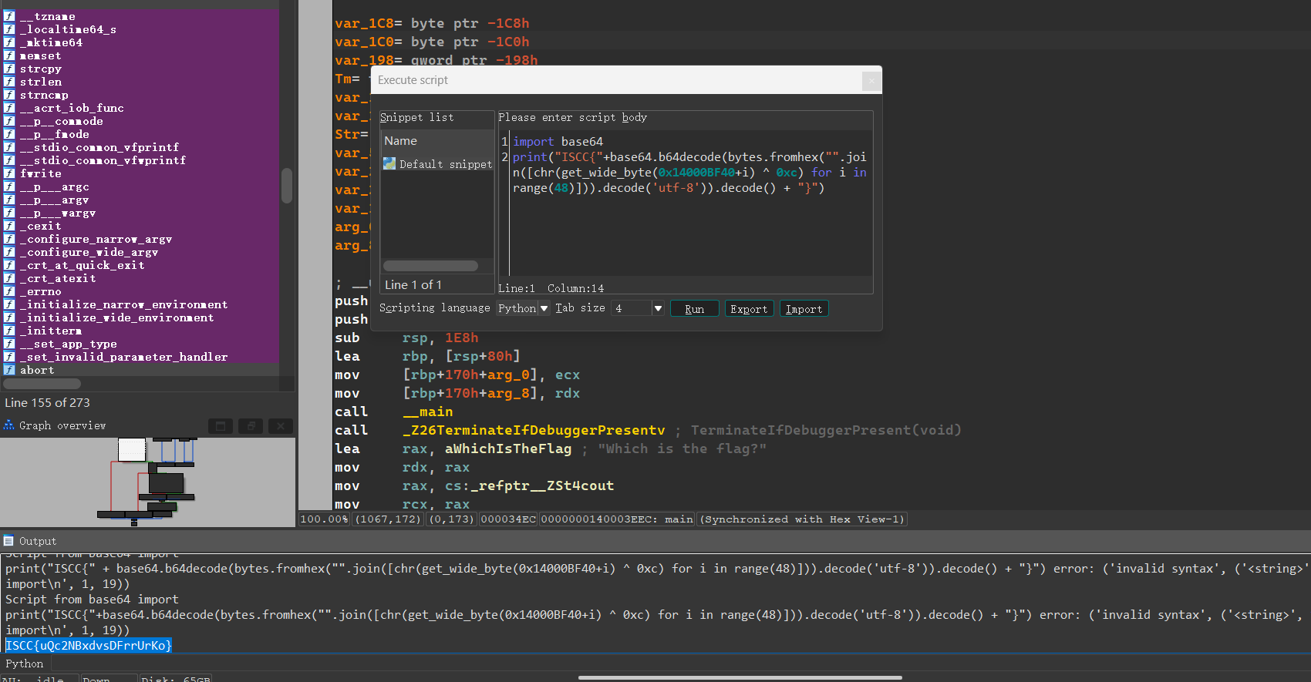Select _configure_narrow_argv in functions list

(96, 239)
